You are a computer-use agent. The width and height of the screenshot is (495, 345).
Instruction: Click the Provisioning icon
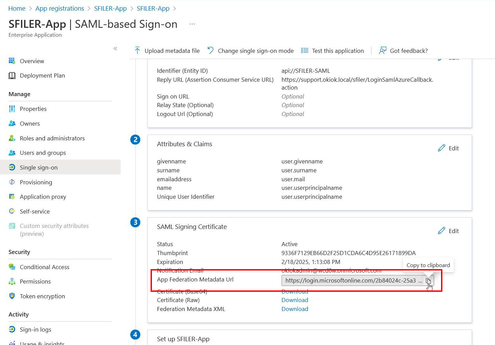[x=12, y=182]
